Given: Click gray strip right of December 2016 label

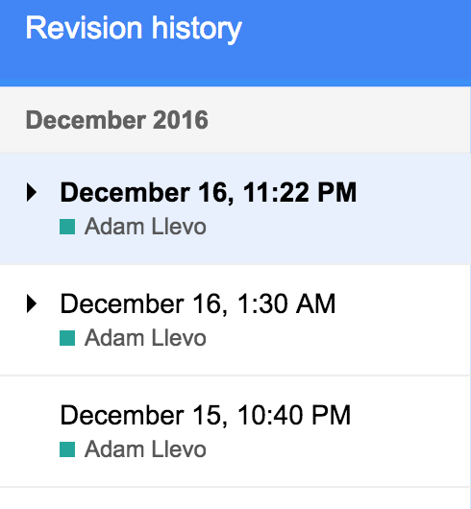Looking at the screenshot, I should 339,120.
